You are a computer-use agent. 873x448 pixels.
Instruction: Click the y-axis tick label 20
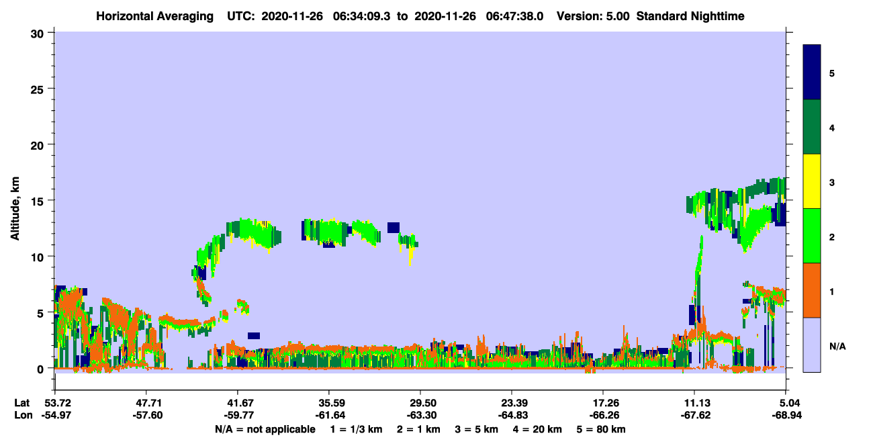(39, 144)
